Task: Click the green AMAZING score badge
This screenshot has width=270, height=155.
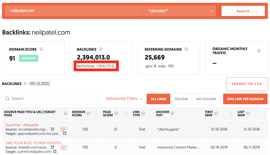Action: pyautogui.click(x=29, y=58)
